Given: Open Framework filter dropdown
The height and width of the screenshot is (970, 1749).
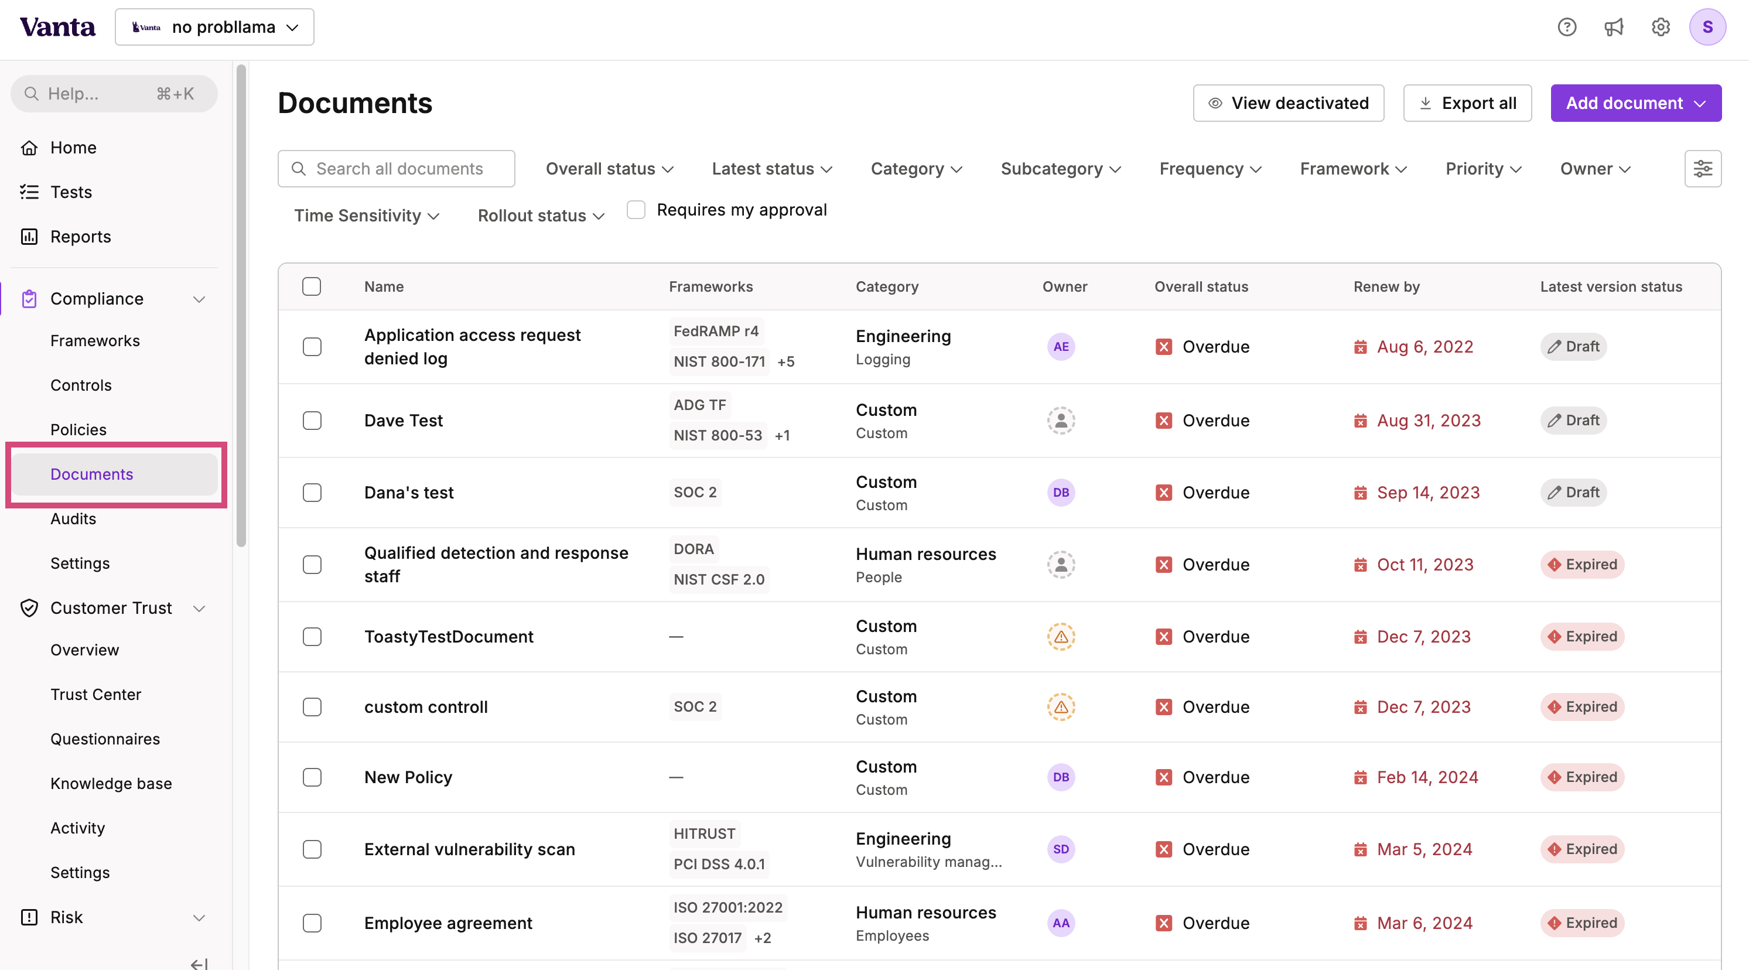Looking at the screenshot, I should [x=1353, y=169].
